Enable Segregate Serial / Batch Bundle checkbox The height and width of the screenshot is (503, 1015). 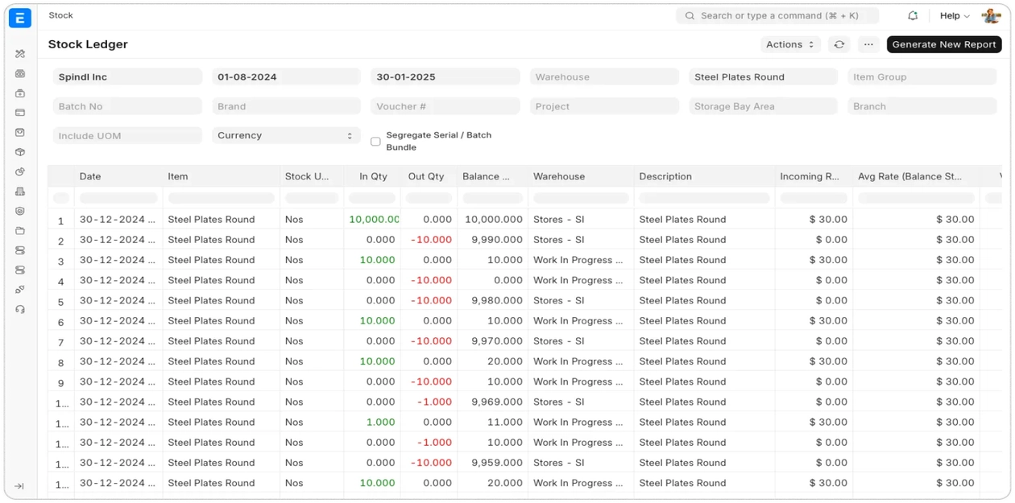click(x=375, y=142)
